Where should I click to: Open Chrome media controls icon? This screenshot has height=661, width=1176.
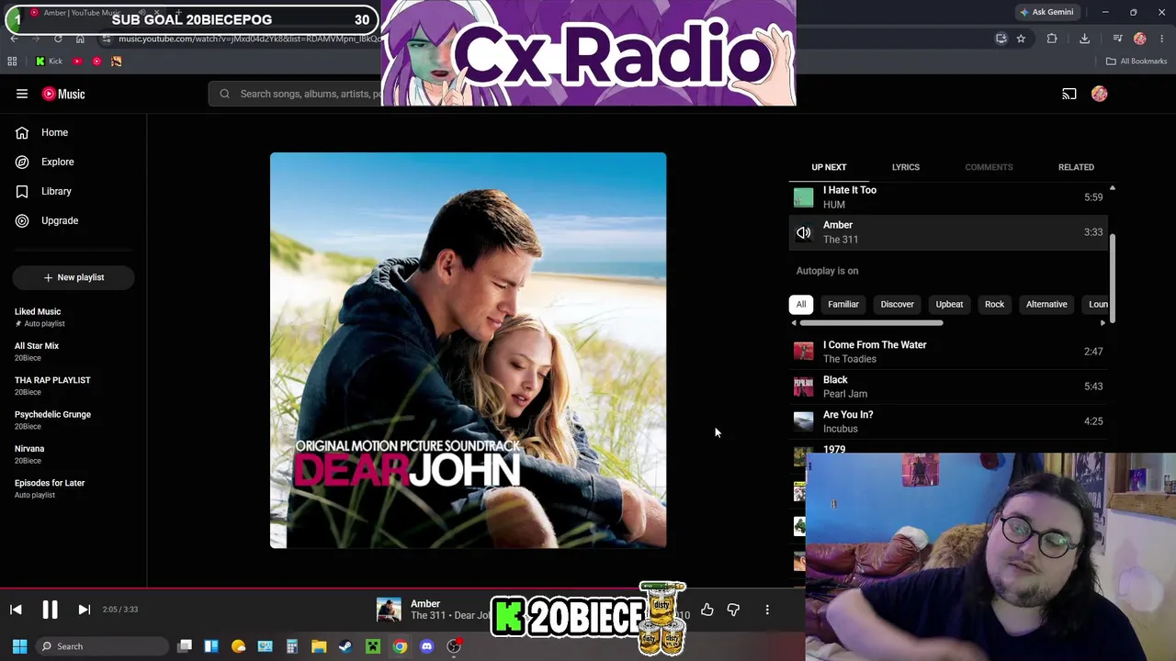tap(1117, 39)
